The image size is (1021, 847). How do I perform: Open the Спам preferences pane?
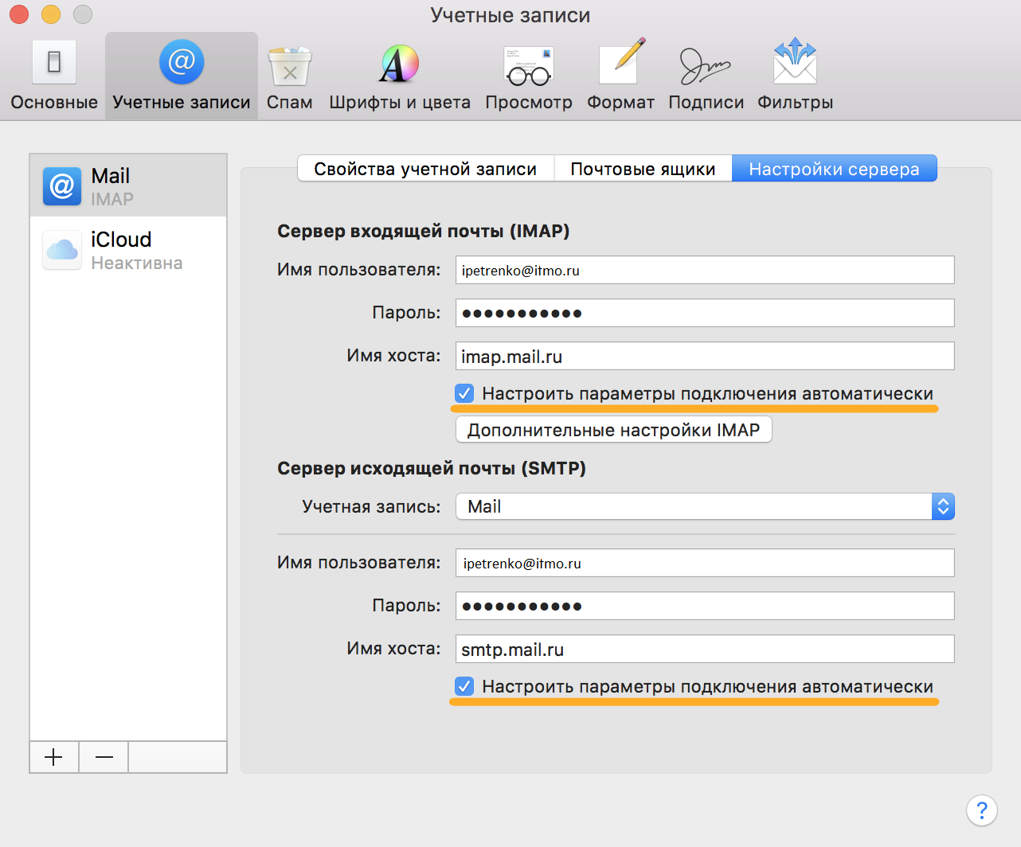point(289,76)
